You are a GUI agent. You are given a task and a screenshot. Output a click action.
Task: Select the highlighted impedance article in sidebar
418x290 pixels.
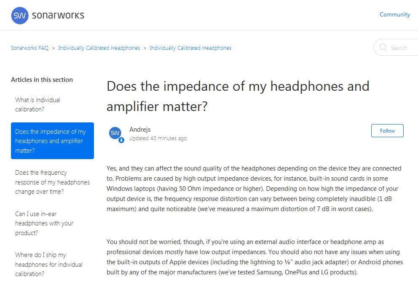[x=52, y=141]
